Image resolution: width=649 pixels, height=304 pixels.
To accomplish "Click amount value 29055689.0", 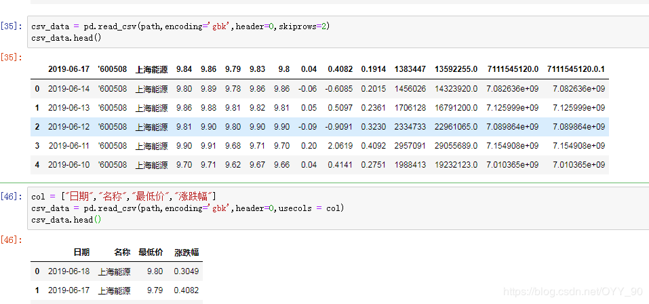I will tap(456, 146).
